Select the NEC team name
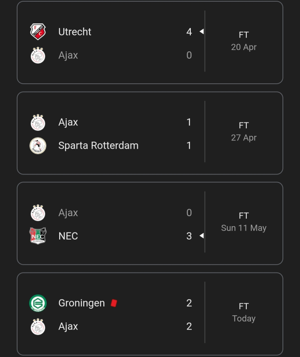The height and width of the screenshot is (357, 300). tap(68, 236)
